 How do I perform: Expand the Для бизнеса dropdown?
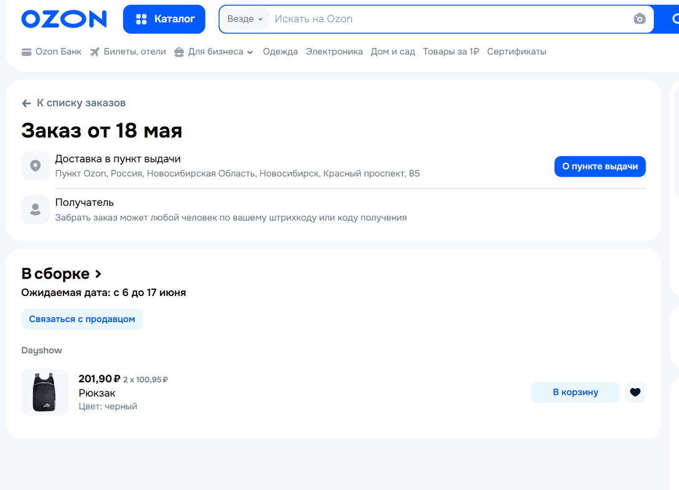point(214,52)
